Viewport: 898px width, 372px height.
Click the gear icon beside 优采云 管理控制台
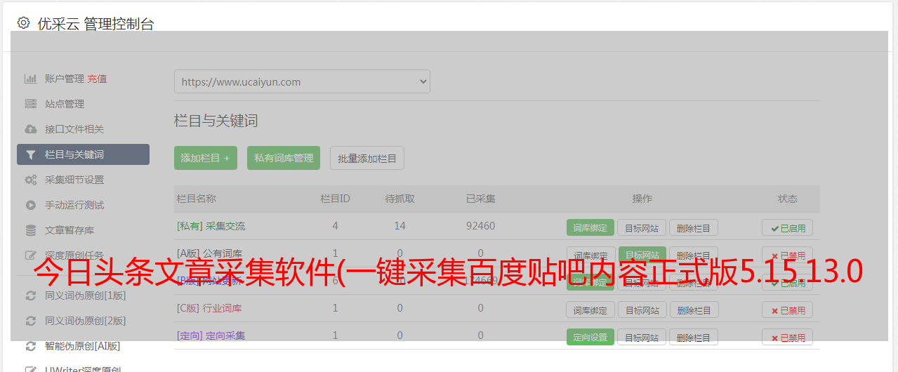click(x=23, y=23)
